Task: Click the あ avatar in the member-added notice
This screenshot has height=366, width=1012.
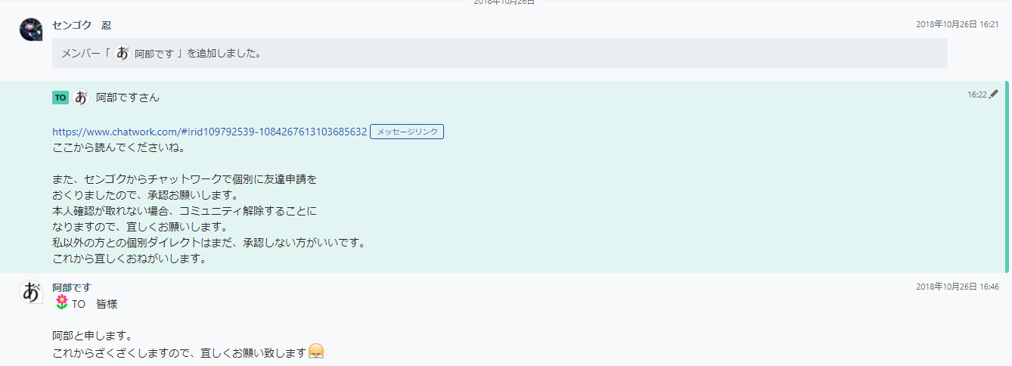Action: click(123, 54)
